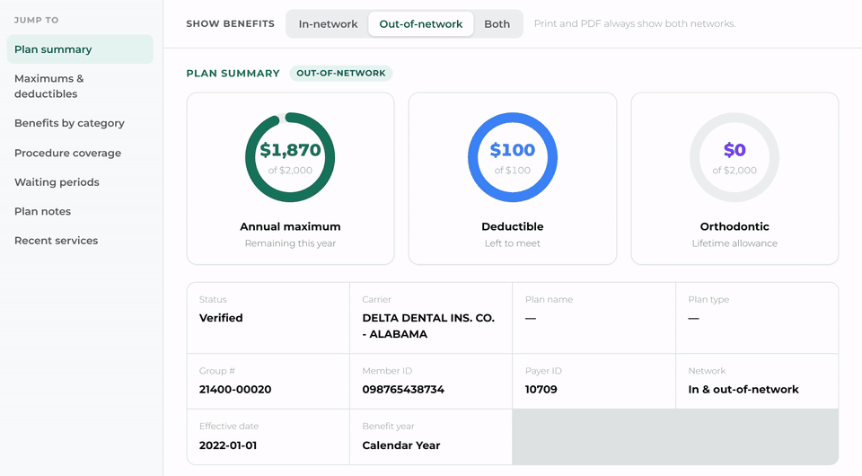This screenshot has width=862, height=476.
Task: Click the blue Deductible progress ring
Action: tap(513, 157)
